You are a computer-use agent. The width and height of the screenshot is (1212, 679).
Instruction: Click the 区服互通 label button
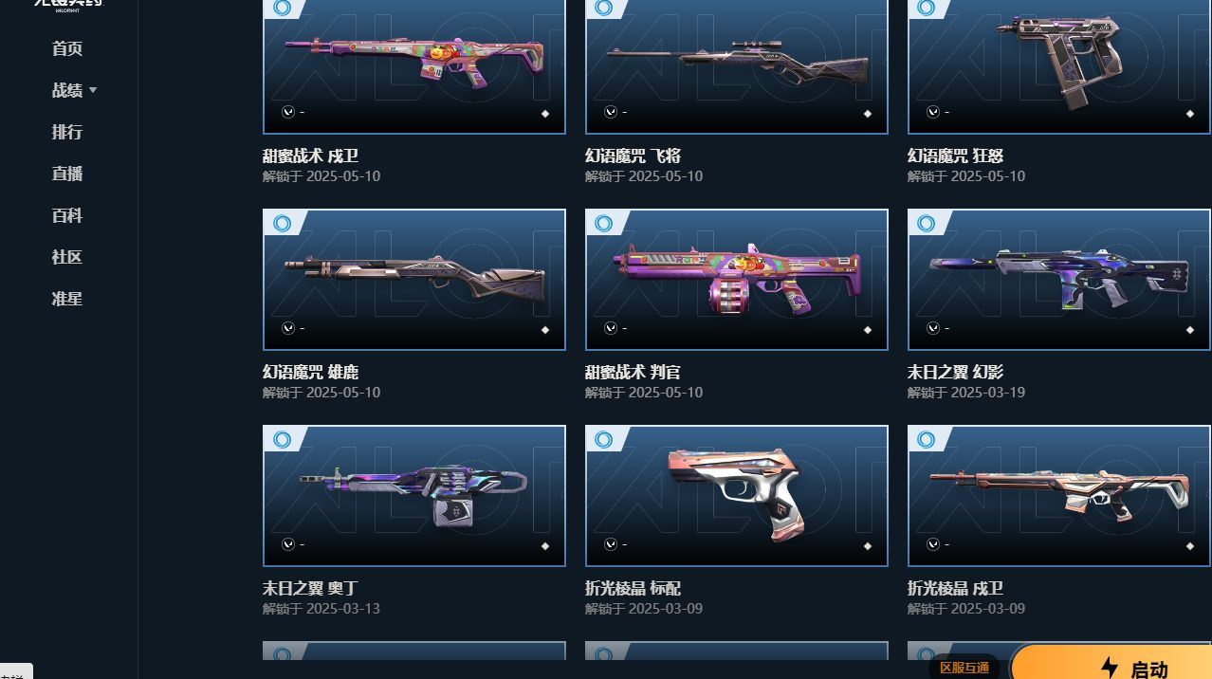click(x=964, y=668)
